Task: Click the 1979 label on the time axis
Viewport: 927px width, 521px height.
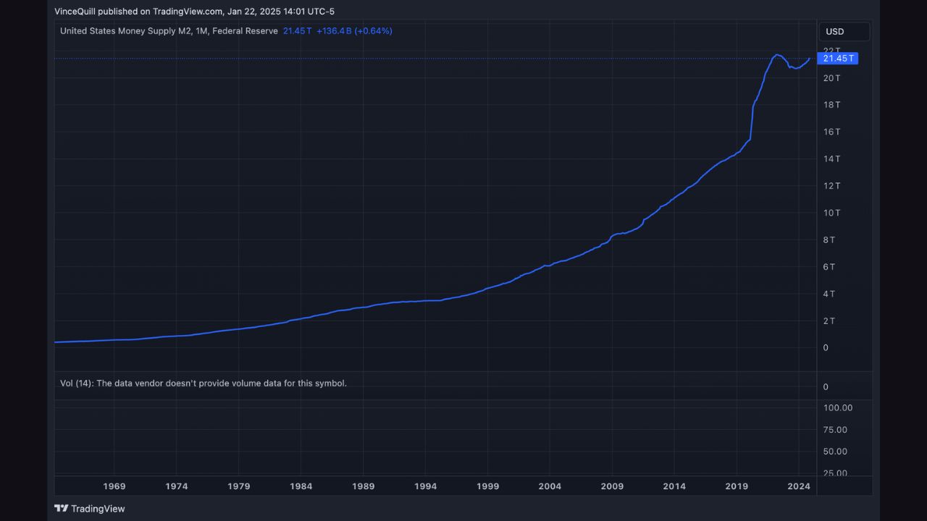Action: pos(239,486)
